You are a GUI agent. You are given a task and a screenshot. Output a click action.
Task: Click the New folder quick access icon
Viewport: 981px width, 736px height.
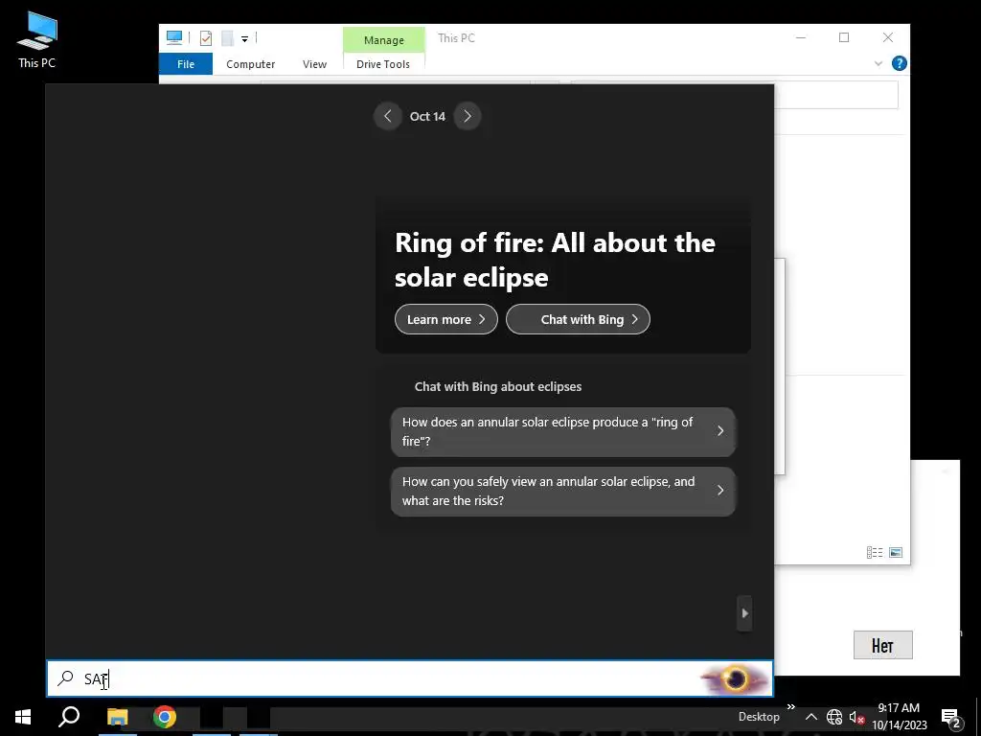point(228,38)
